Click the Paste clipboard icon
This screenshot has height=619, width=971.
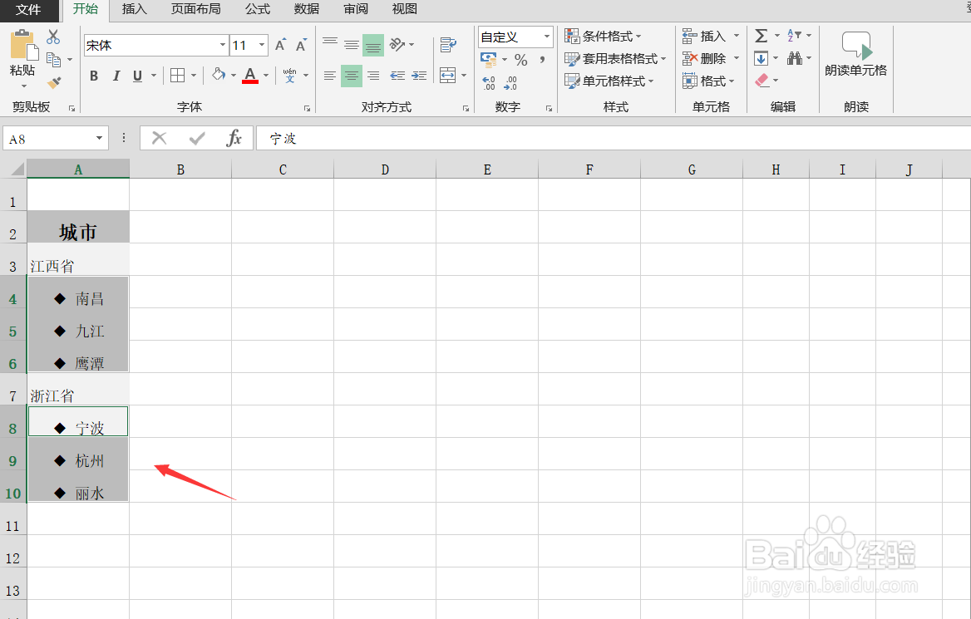24,45
